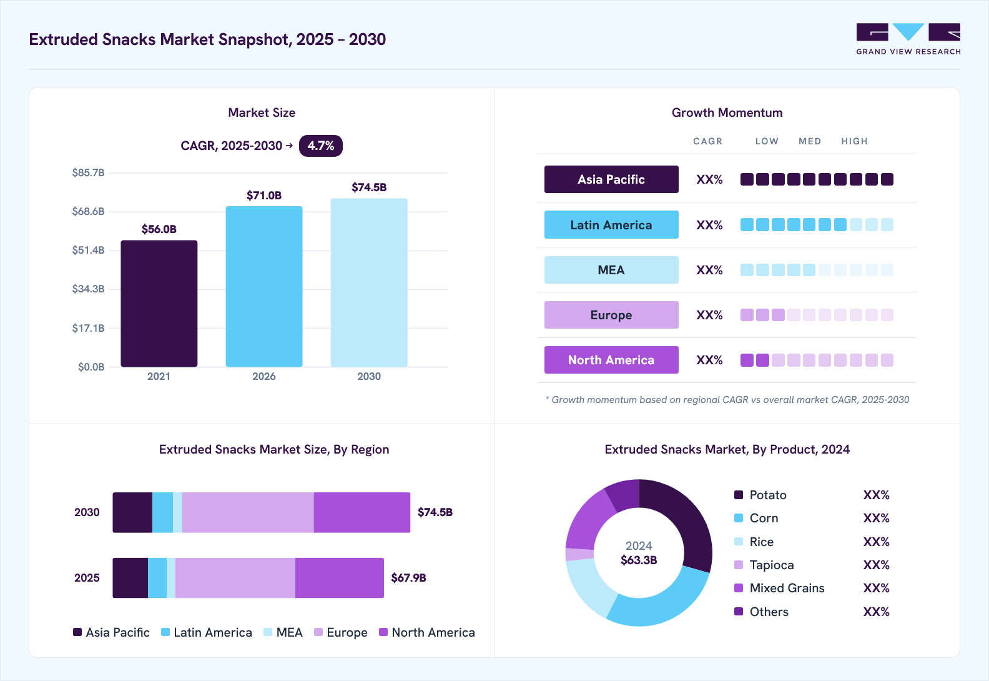The image size is (989, 681).
Task: Click the Others legend swatch
Action: (x=739, y=612)
